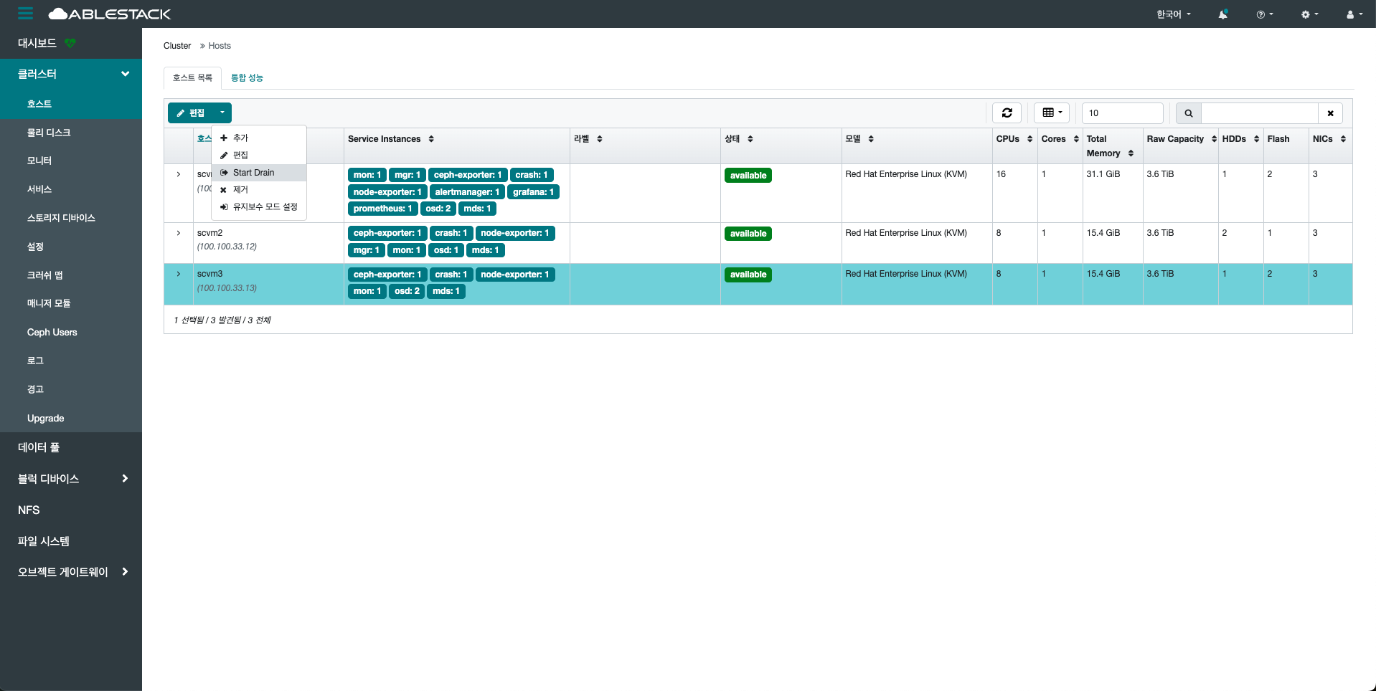Click the search magnifier icon
The width and height of the screenshot is (1376, 691).
1188,113
